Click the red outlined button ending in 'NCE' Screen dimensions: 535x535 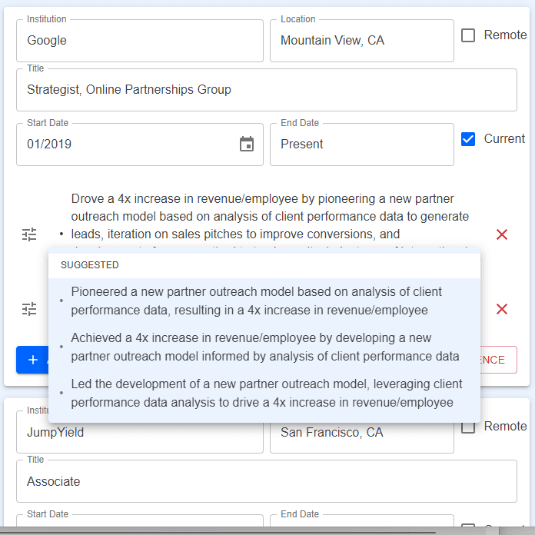(499, 360)
